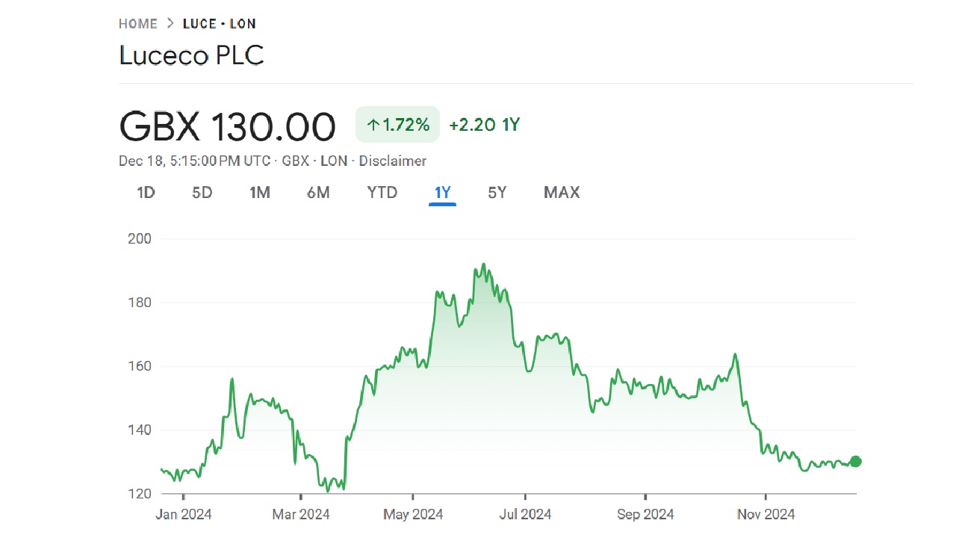
Task: Open the 5Y chart range
Action: pos(497,193)
